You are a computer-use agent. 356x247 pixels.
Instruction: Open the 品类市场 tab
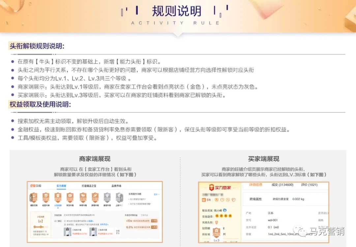[116, 186]
